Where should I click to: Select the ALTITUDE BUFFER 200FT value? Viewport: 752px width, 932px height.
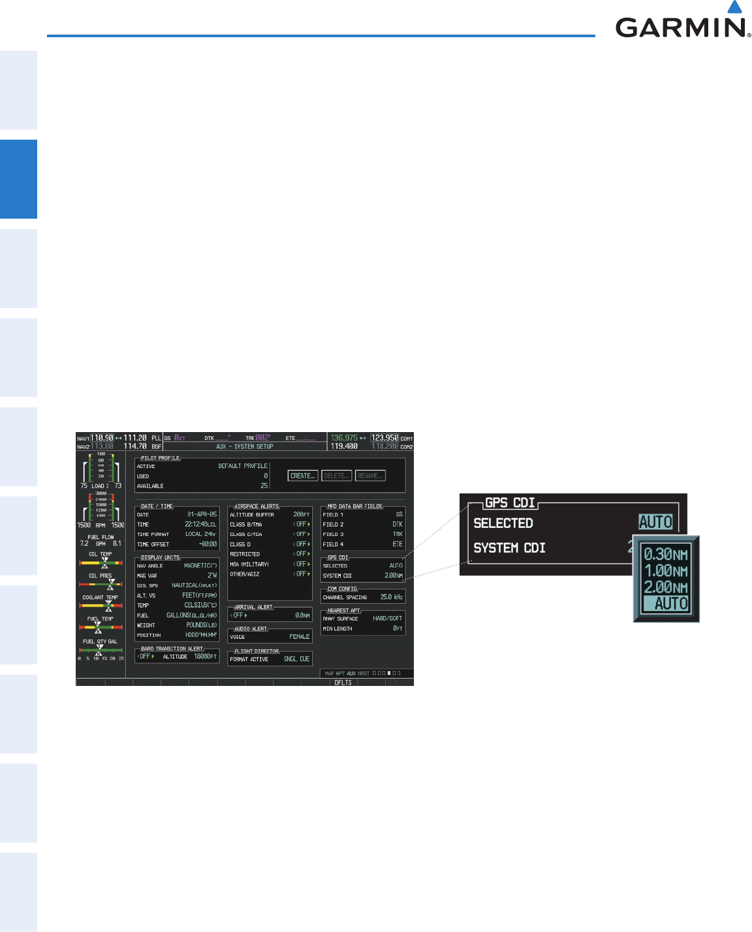302,514
